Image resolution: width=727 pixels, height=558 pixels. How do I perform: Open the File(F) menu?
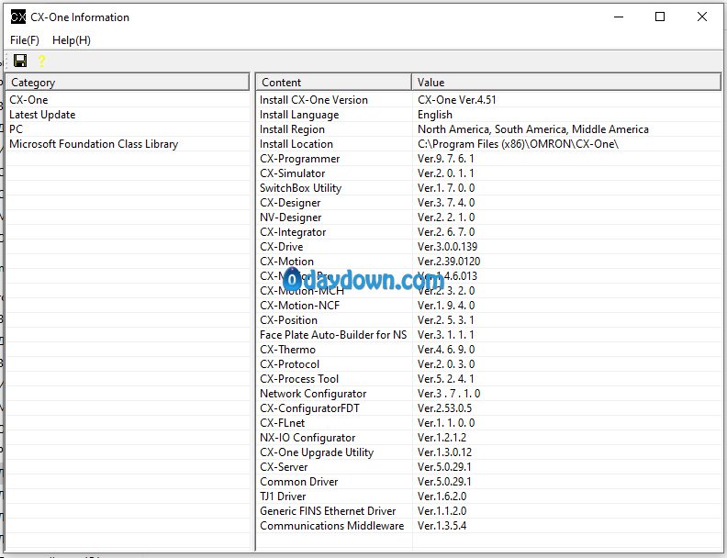pyautogui.click(x=25, y=40)
